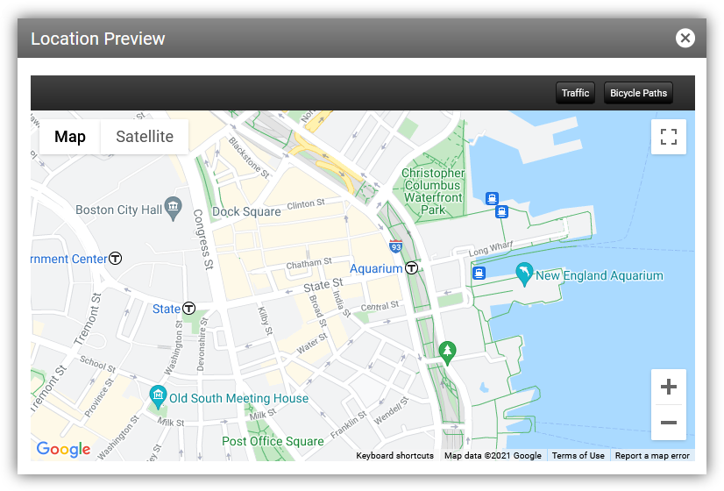Toggle the Traffic layer button
The height and width of the screenshot is (491, 724).
pyautogui.click(x=575, y=93)
